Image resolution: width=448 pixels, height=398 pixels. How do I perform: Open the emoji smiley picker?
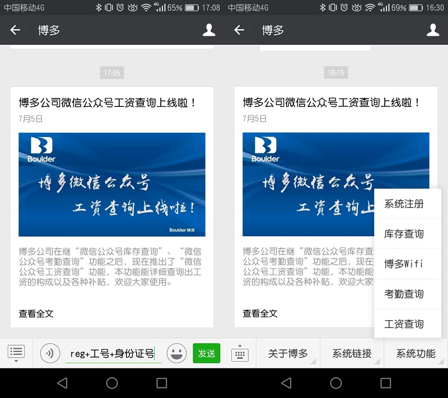(x=176, y=353)
